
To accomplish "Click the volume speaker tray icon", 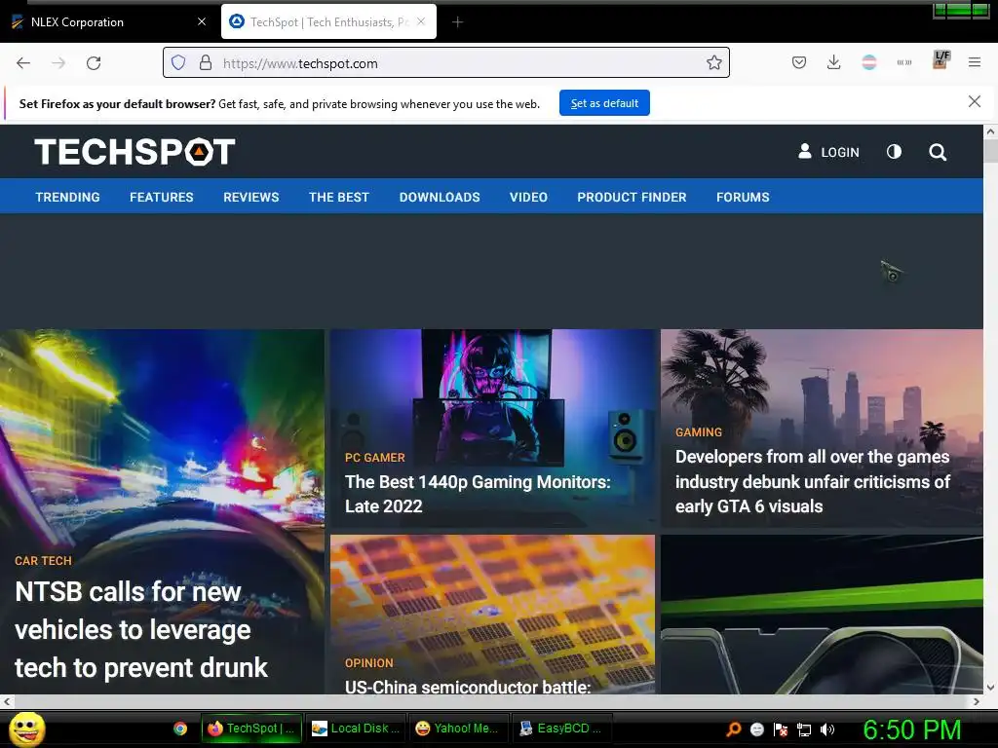I will coord(827,729).
